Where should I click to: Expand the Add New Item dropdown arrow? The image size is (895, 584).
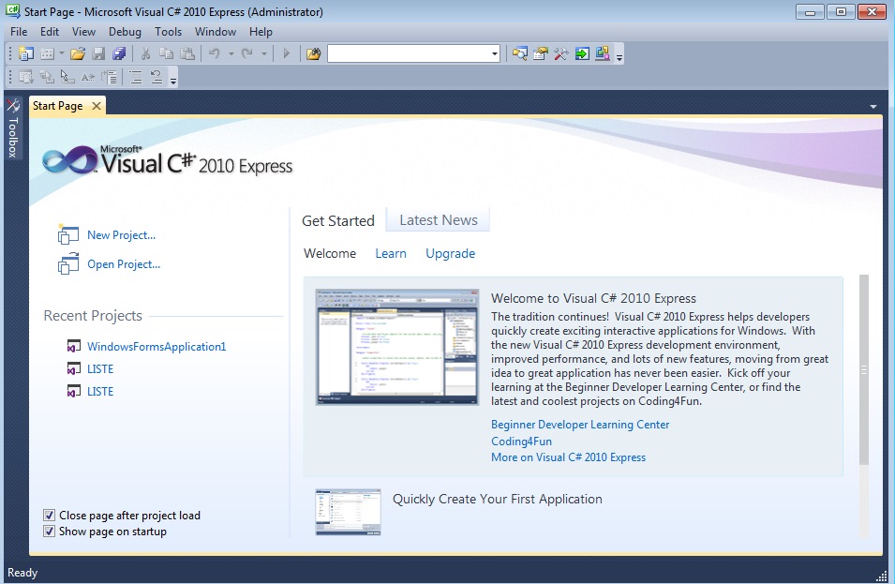click(x=61, y=53)
